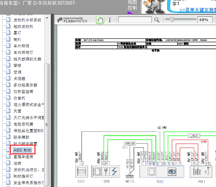Viewport: 216px width, 187px height.
Task: Select 天窗 in the tree
Action: coord(17,111)
